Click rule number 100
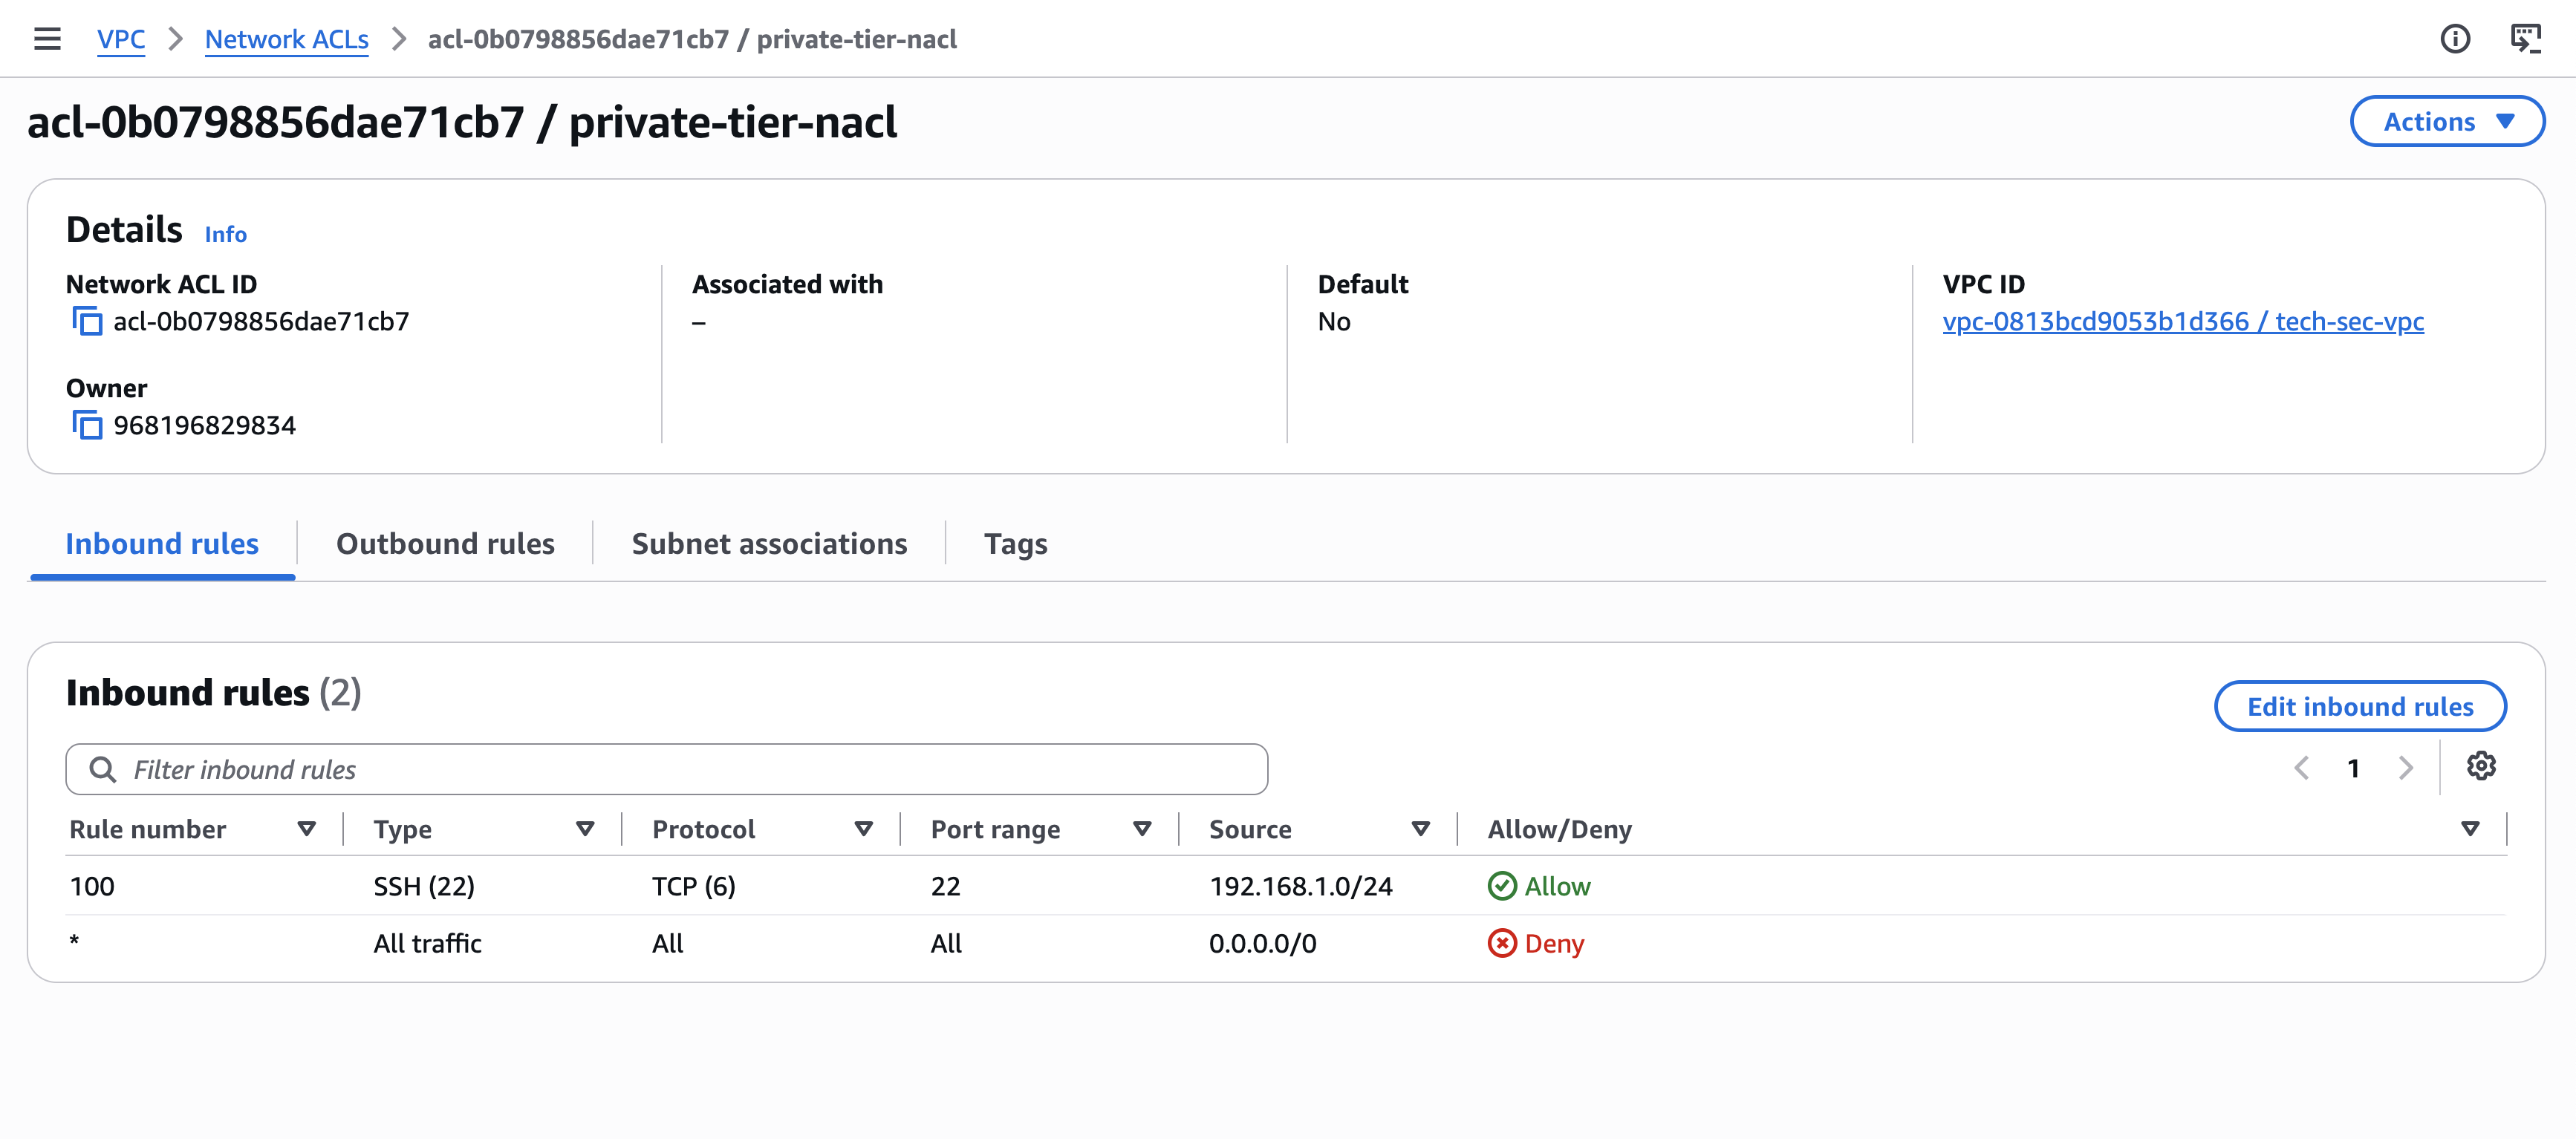This screenshot has width=2576, height=1139. tap(92, 887)
